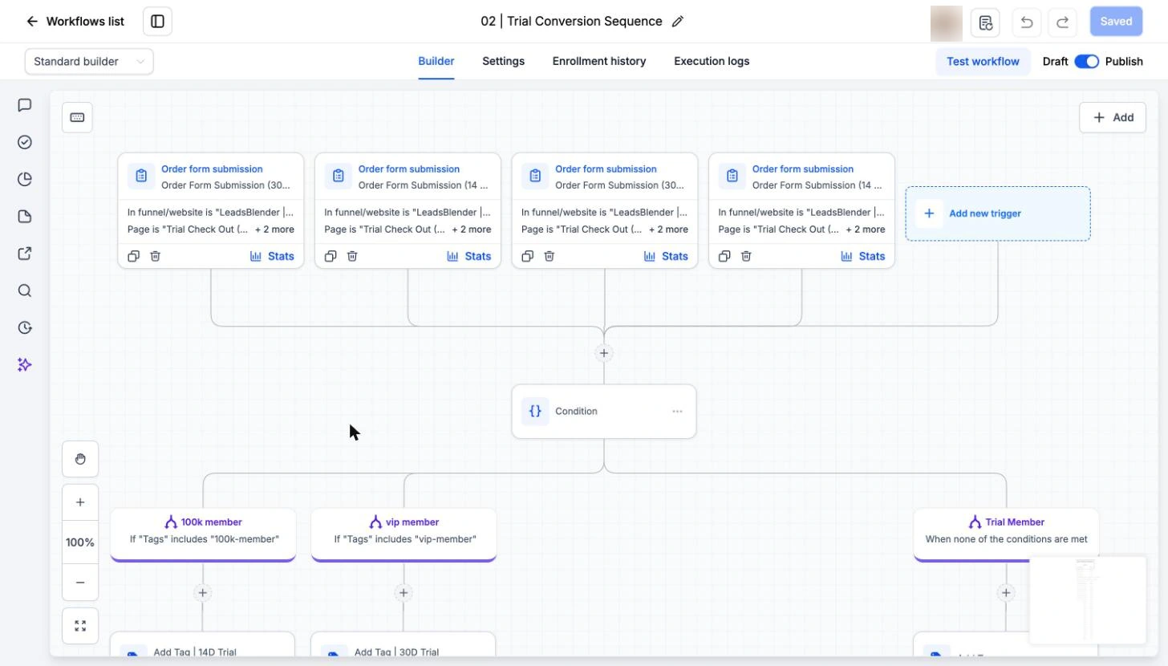
Task: Go back to the Workflows list
Action: (x=75, y=22)
